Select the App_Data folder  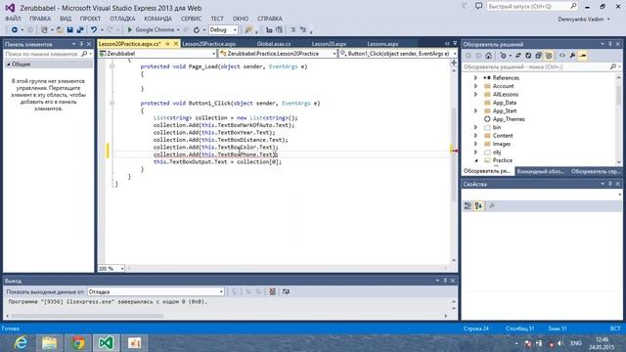[505, 103]
